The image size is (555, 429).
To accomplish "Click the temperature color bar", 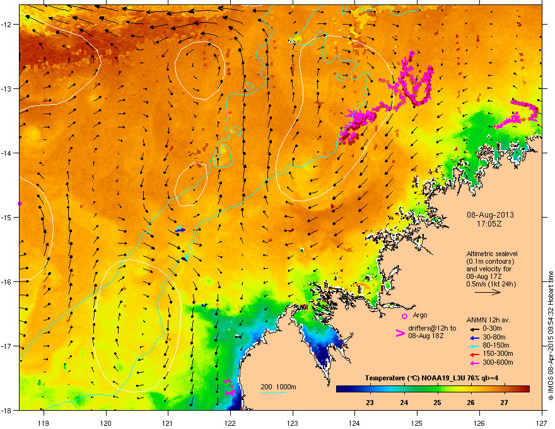I will [433, 389].
